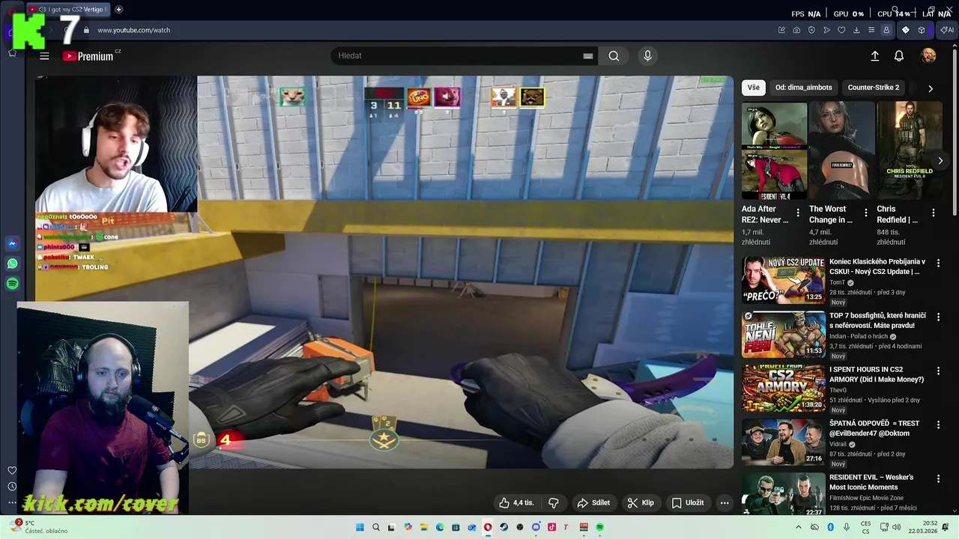The height and width of the screenshot is (539, 959).
Task: Open Chris Redfield short thumbnail
Action: tap(910, 151)
